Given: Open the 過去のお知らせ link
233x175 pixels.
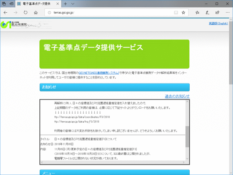Looking at the screenshot, I should click(x=177, y=96).
